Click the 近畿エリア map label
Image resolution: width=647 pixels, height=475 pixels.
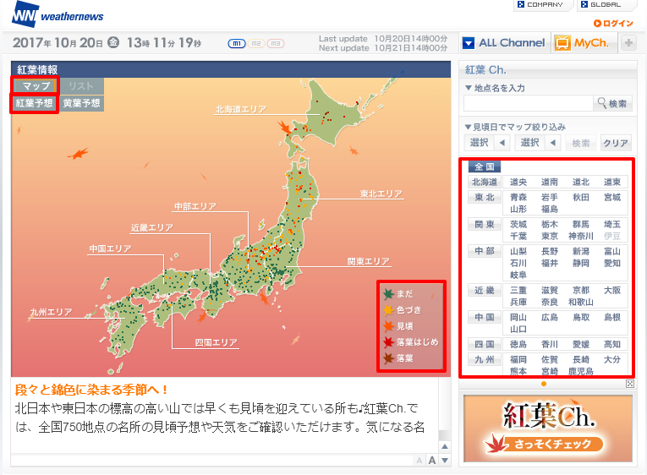[152, 227]
